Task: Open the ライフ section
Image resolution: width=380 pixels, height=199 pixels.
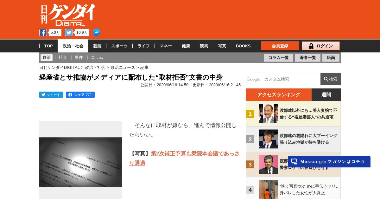Action: [x=143, y=46]
